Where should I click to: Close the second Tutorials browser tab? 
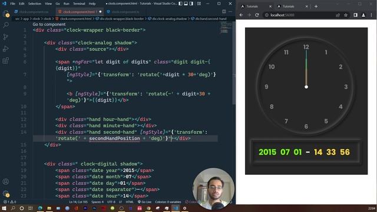tap(306, 6)
